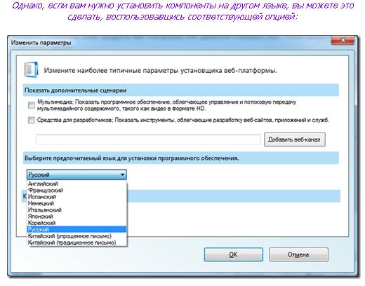365x286 pixels.
Task: Select the highlighted Русский list entry
Action: [77, 229]
